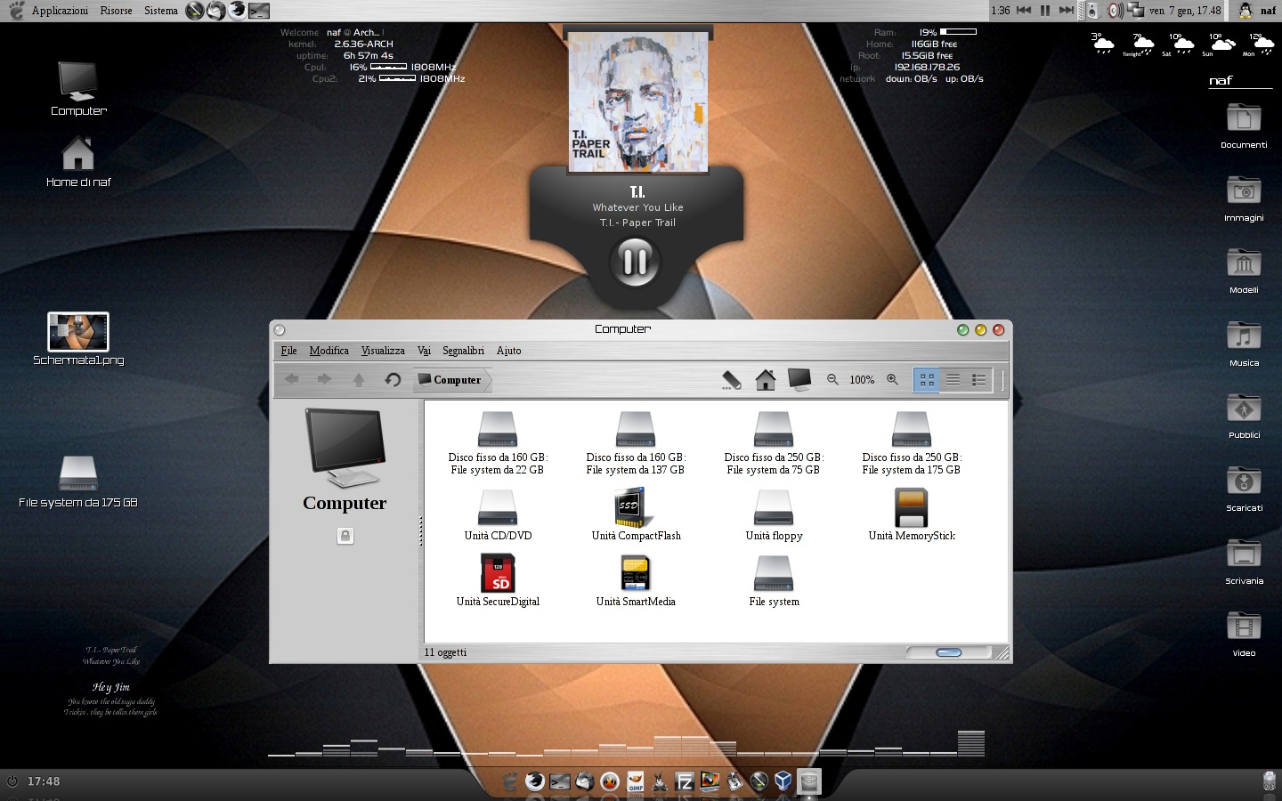Pause music from the top panel
Viewport: 1282px width, 801px height.
point(1045,11)
